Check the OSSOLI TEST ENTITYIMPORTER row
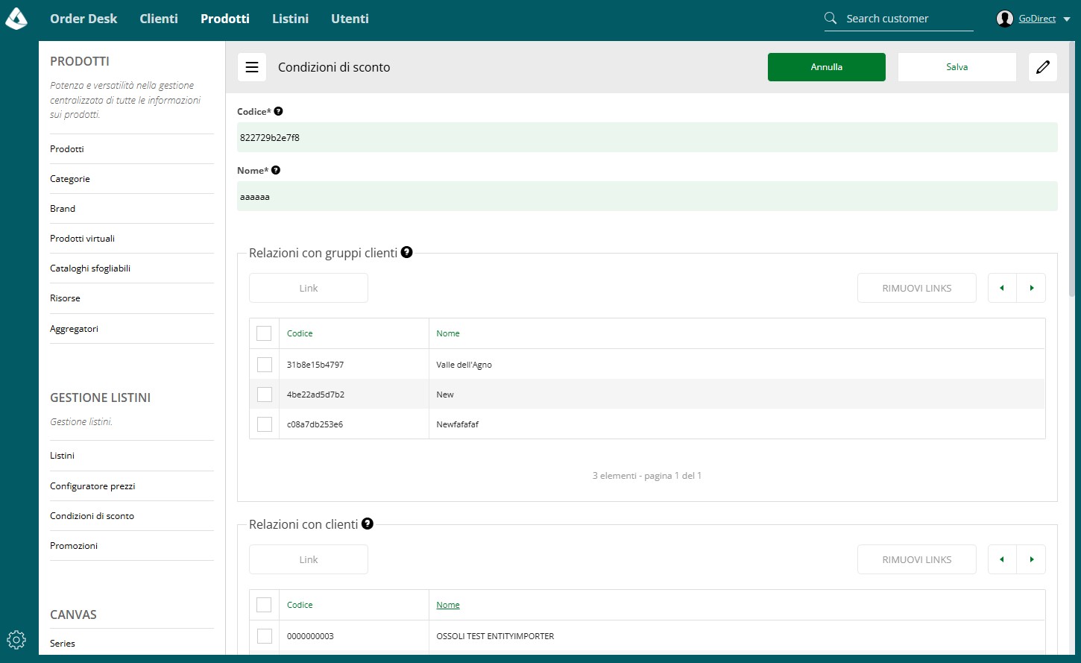 (x=265, y=636)
